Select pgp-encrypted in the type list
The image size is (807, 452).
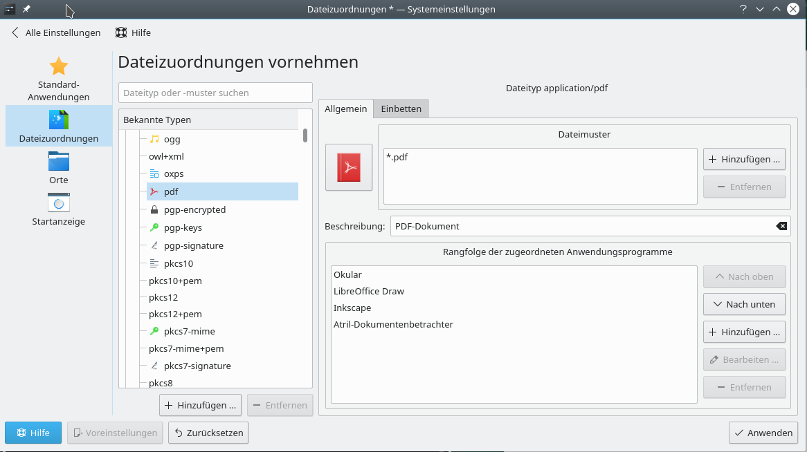tap(194, 209)
